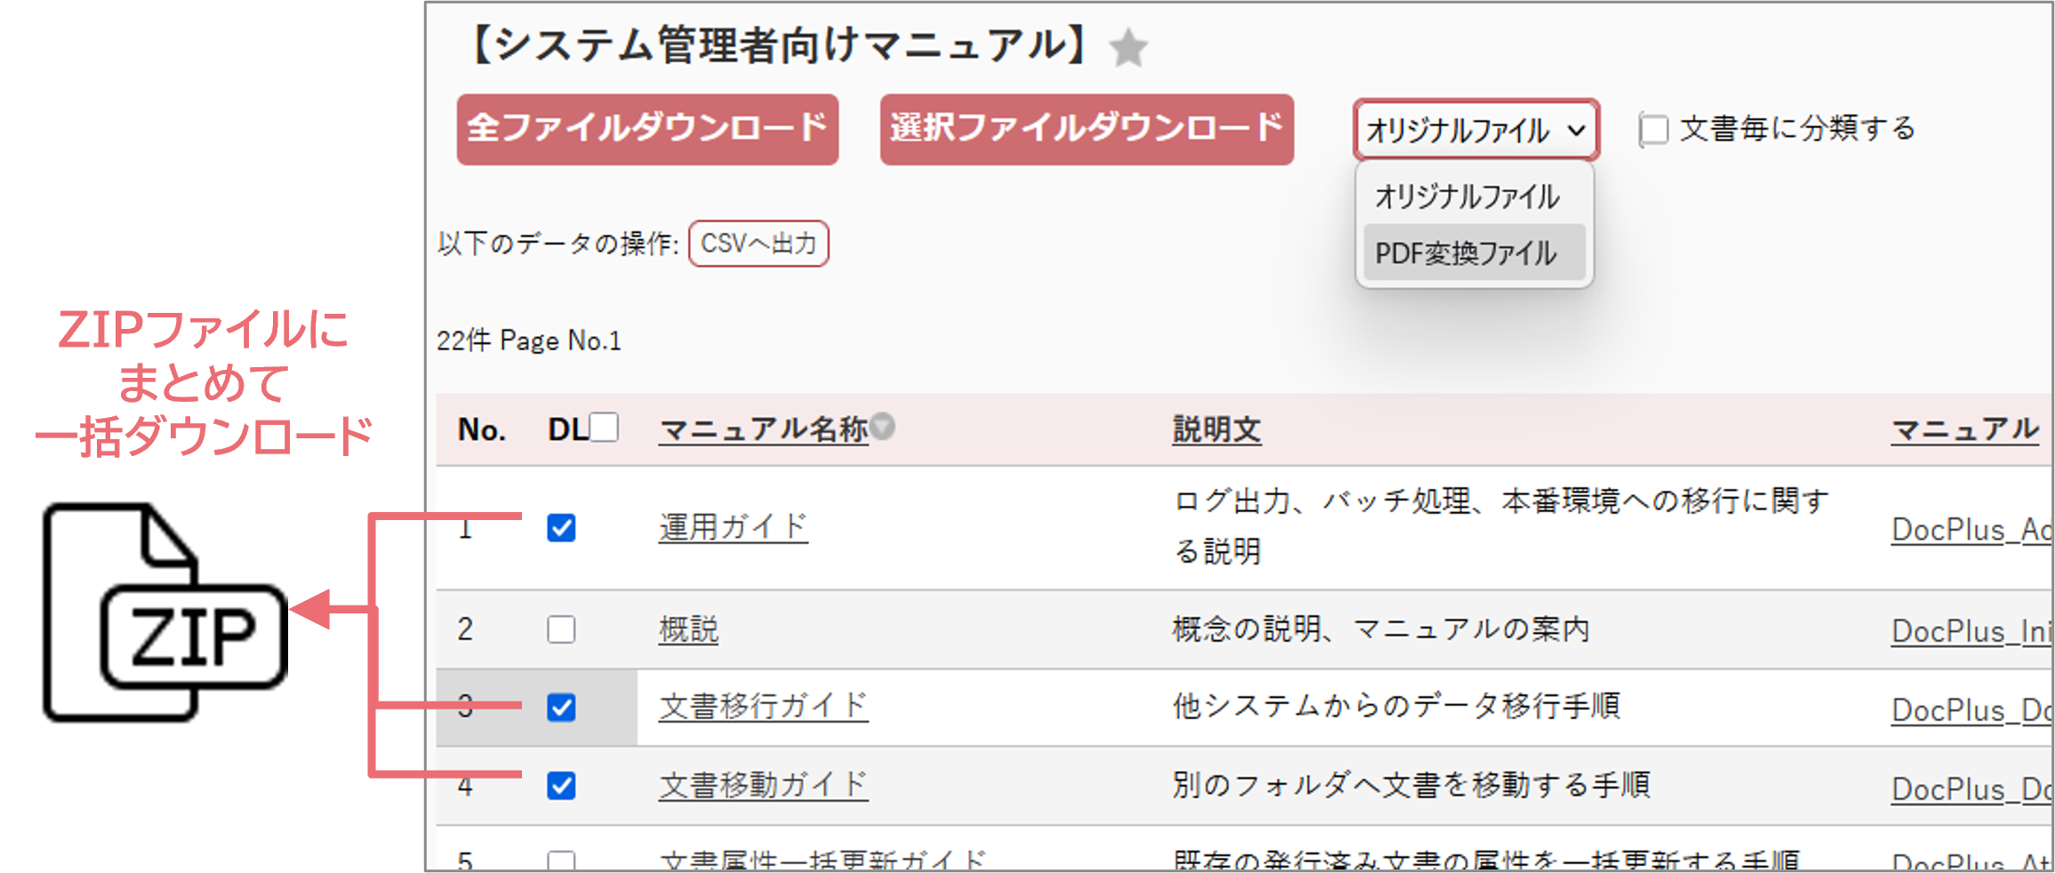Toggle the DL select-all header checkbox
The image size is (2055, 873).
[604, 428]
